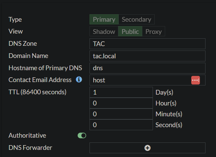
Task: Choose the Shadow view option
Action: [x=104, y=32]
